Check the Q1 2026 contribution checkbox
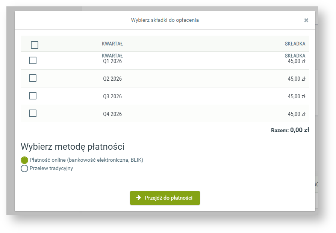336x233 pixels. coord(33,60)
